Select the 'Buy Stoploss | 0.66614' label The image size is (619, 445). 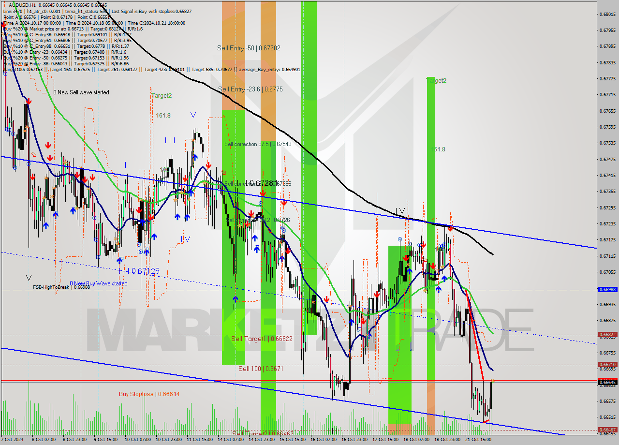pyautogui.click(x=149, y=394)
